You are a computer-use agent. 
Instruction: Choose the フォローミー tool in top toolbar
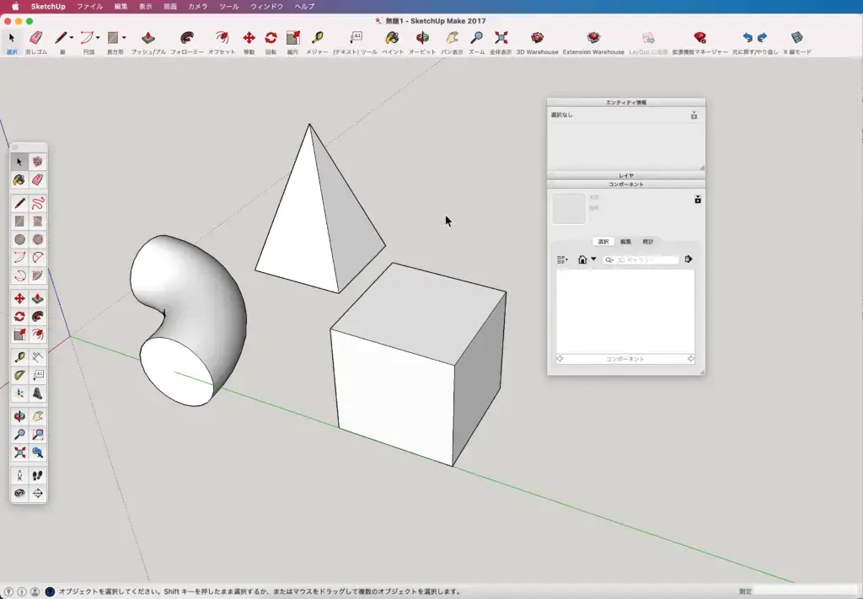pyautogui.click(x=187, y=42)
